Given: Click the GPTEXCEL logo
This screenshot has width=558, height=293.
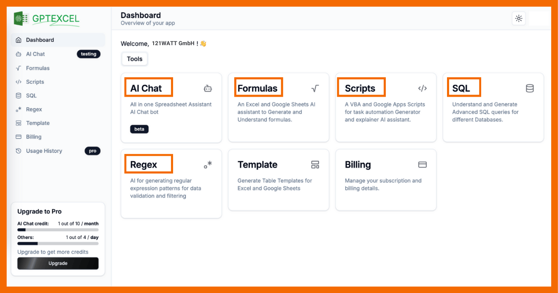Looking at the screenshot, I should pyautogui.click(x=46, y=19).
